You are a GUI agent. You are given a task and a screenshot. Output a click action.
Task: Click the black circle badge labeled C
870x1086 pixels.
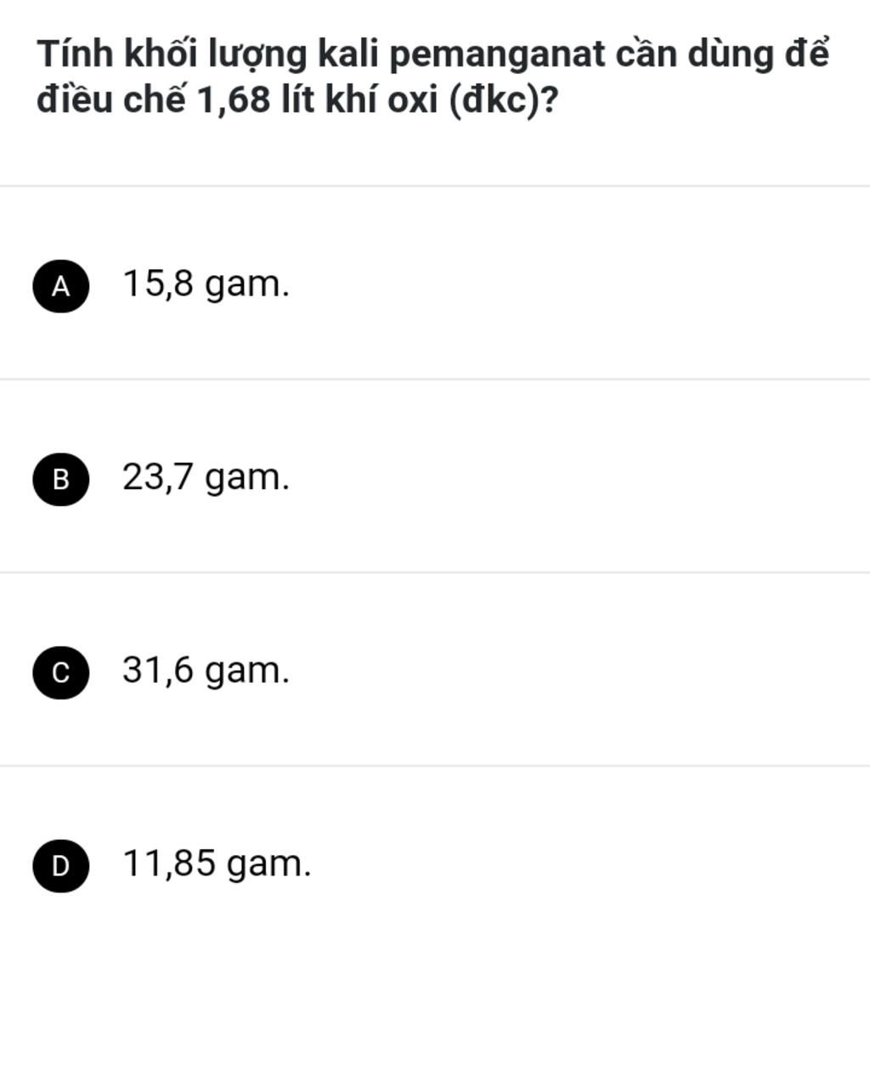click(x=61, y=672)
